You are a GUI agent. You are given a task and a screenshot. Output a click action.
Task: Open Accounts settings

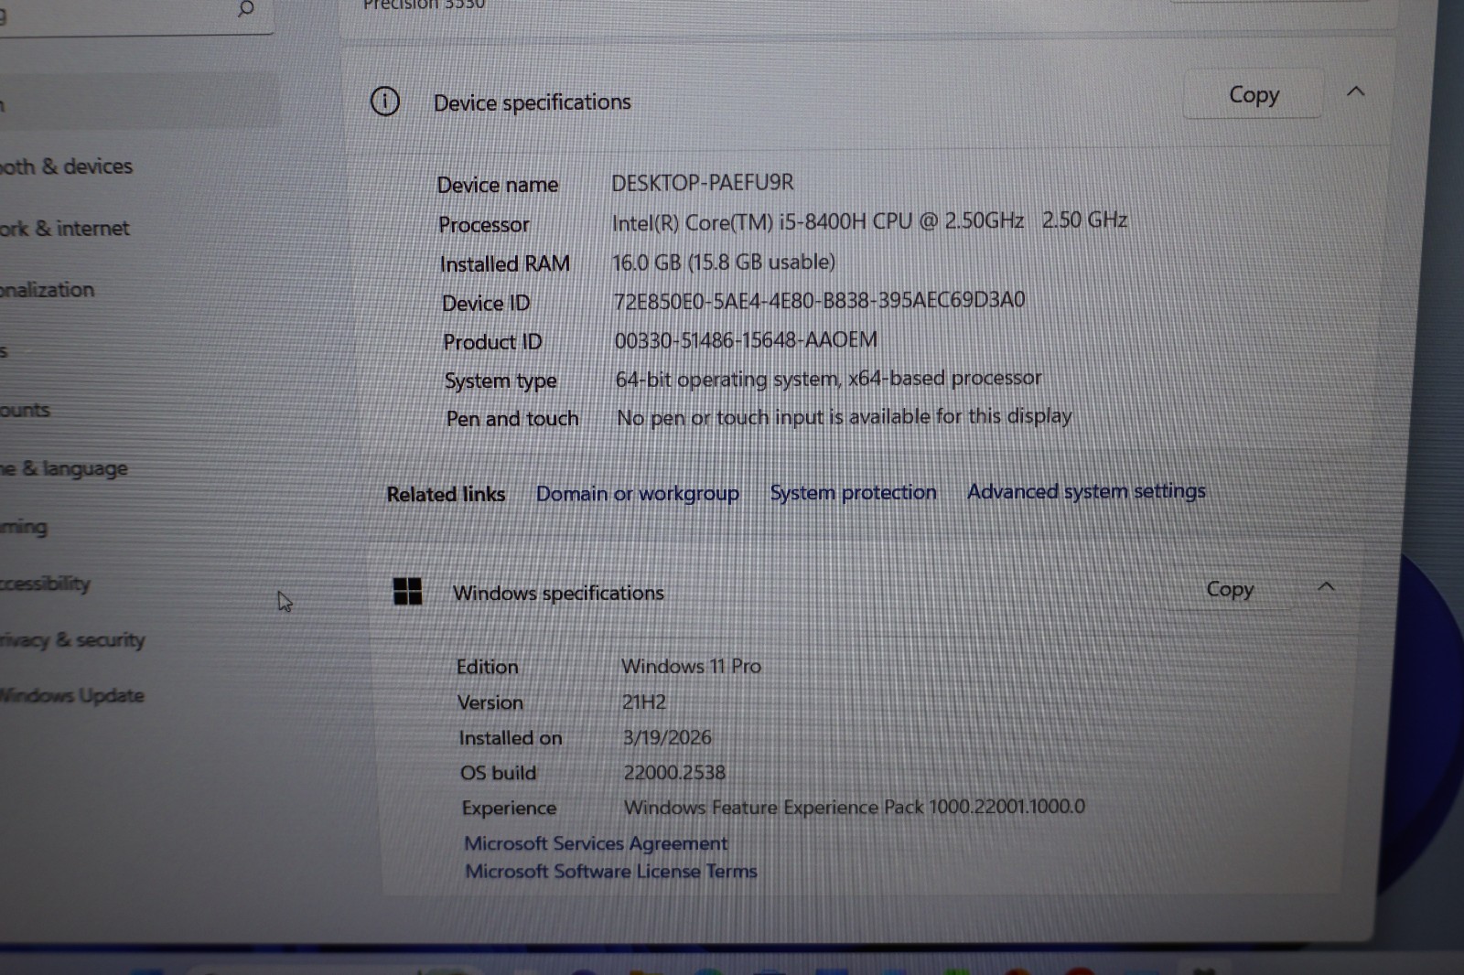click(25, 410)
